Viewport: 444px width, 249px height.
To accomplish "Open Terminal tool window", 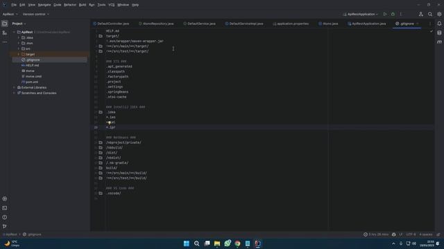I will (5, 208).
